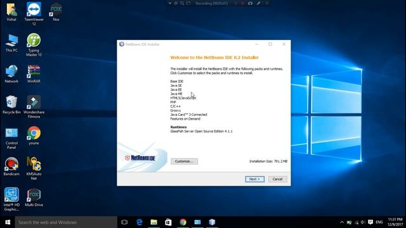Launch Microsoft Edge from the taskbar

point(140,222)
